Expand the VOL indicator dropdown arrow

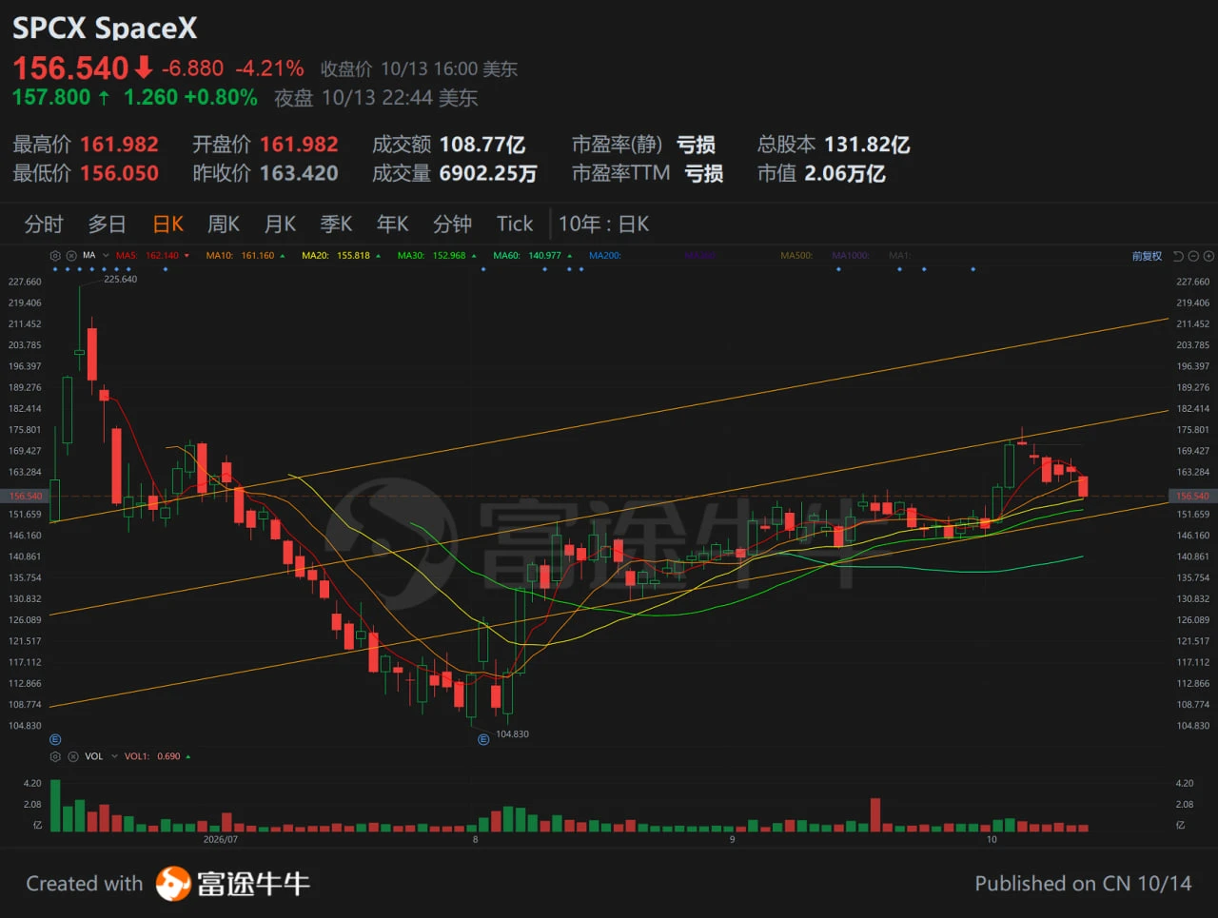click(114, 756)
